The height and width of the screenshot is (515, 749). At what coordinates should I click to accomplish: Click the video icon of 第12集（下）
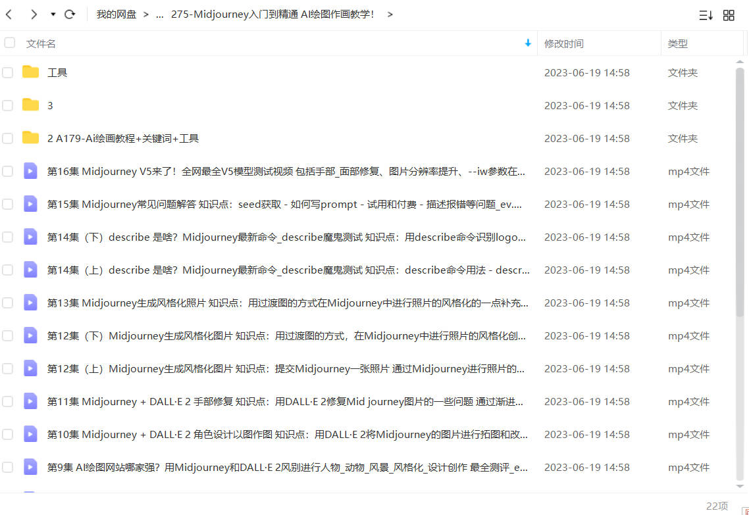(x=30, y=335)
